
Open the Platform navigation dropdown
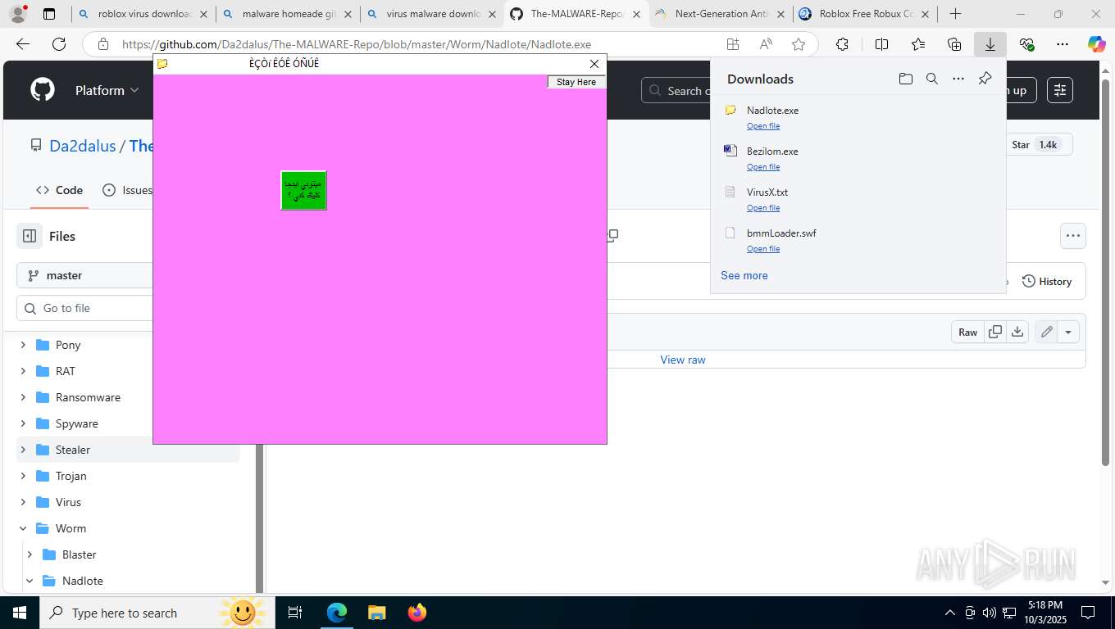(x=107, y=90)
